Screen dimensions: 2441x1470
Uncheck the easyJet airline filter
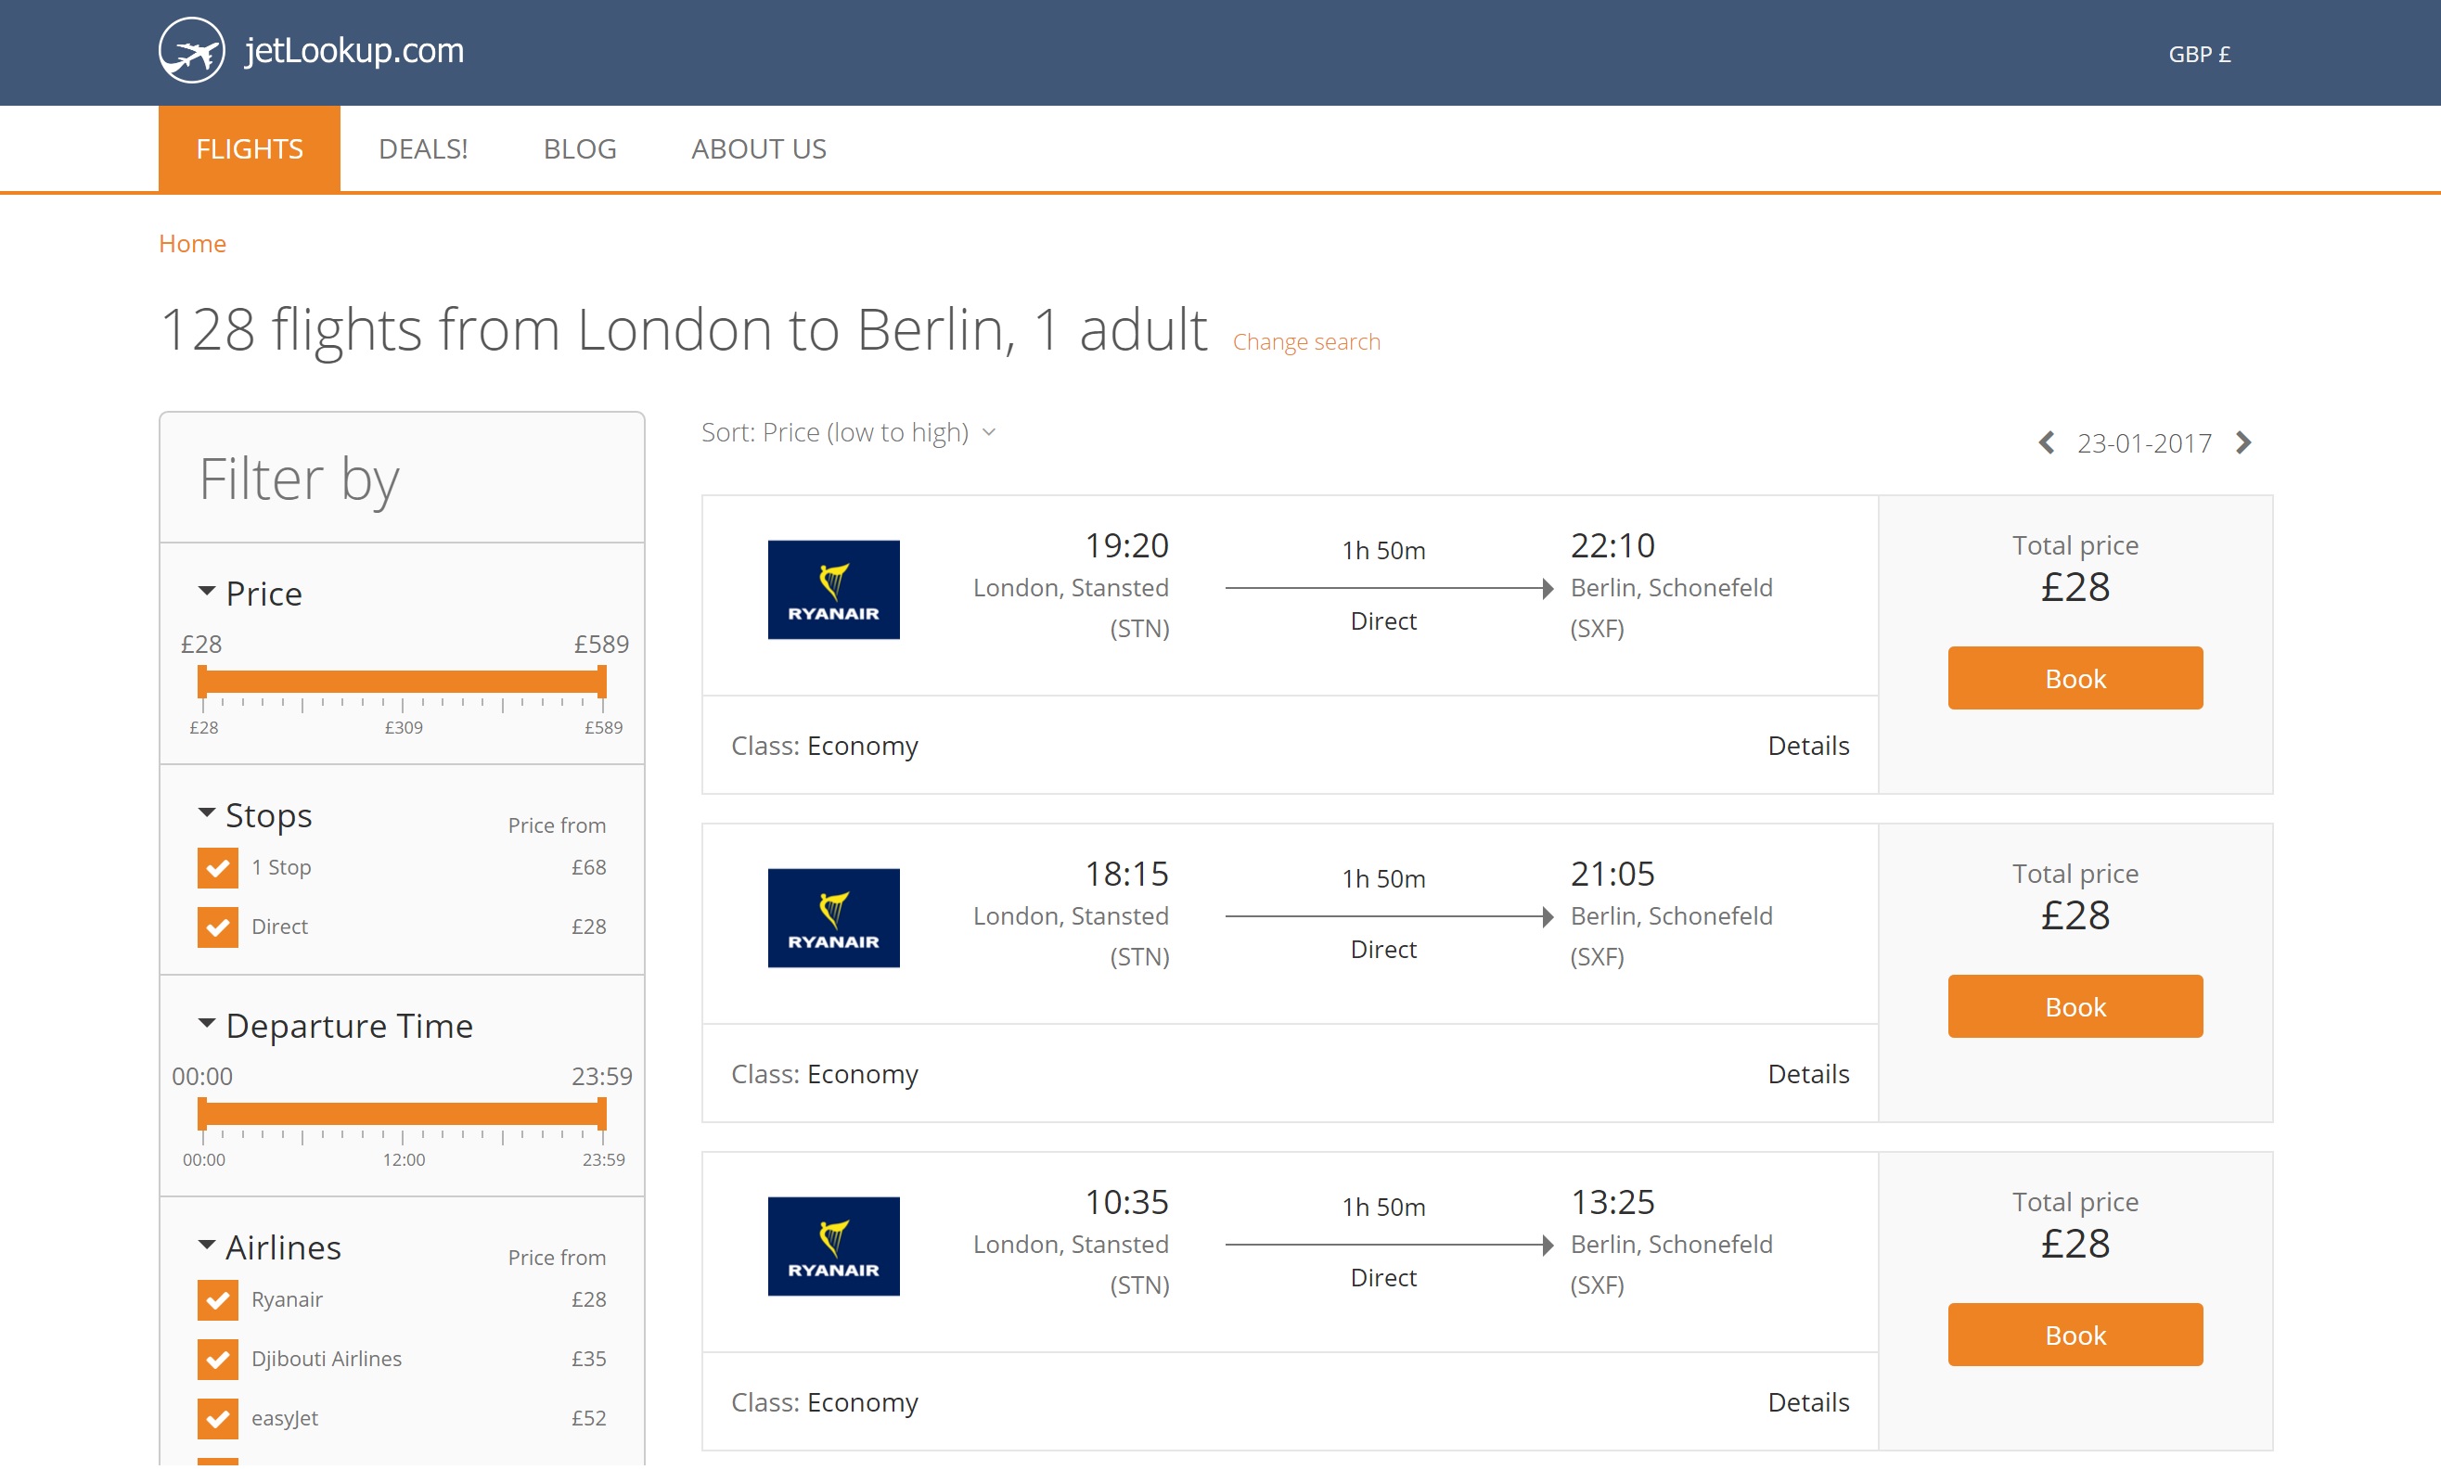click(x=217, y=1418)
